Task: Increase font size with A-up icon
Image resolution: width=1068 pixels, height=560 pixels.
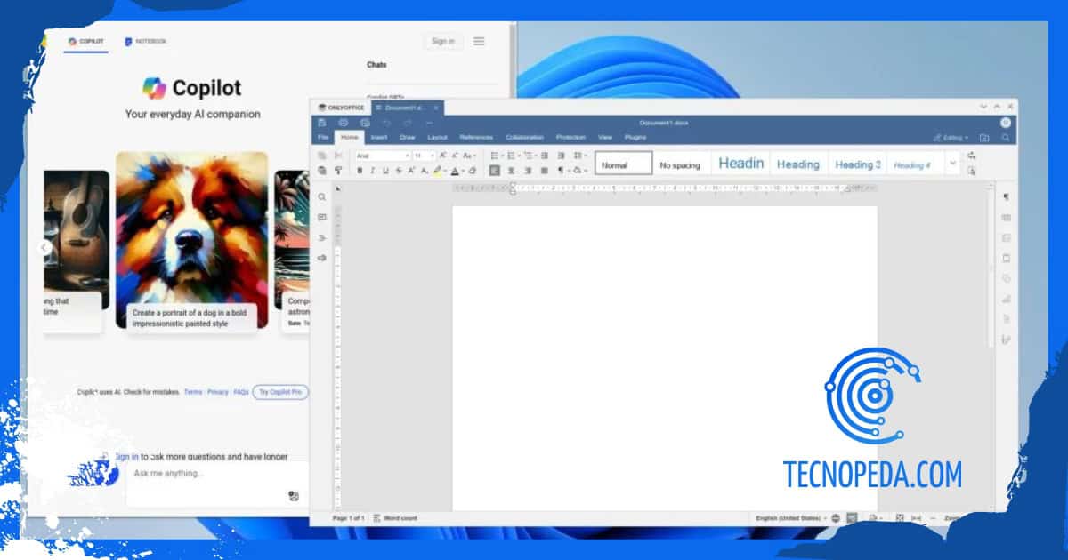Action: coord(442,156)
